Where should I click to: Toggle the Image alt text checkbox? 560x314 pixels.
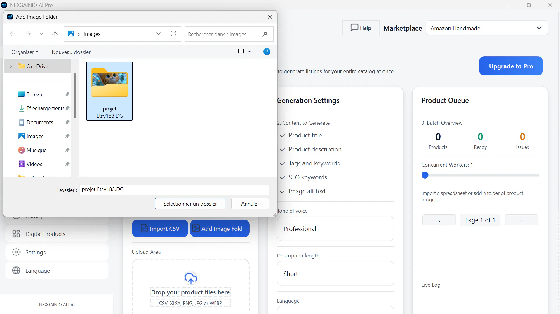[x=282, y=191]
